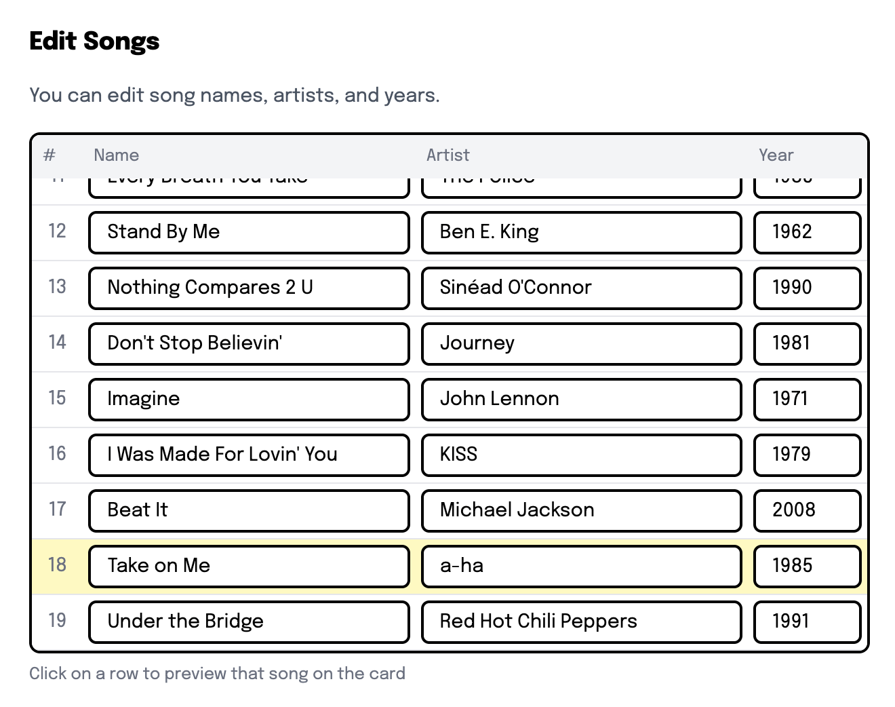Viewport: 895px width, 707px height.
Task: Select the Imagine song name field
Action: point(248,399)
